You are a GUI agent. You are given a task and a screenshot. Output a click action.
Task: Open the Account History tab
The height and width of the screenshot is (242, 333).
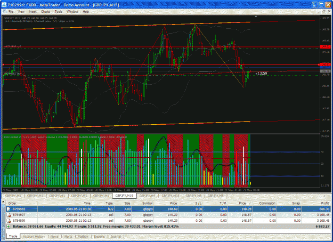34,237
